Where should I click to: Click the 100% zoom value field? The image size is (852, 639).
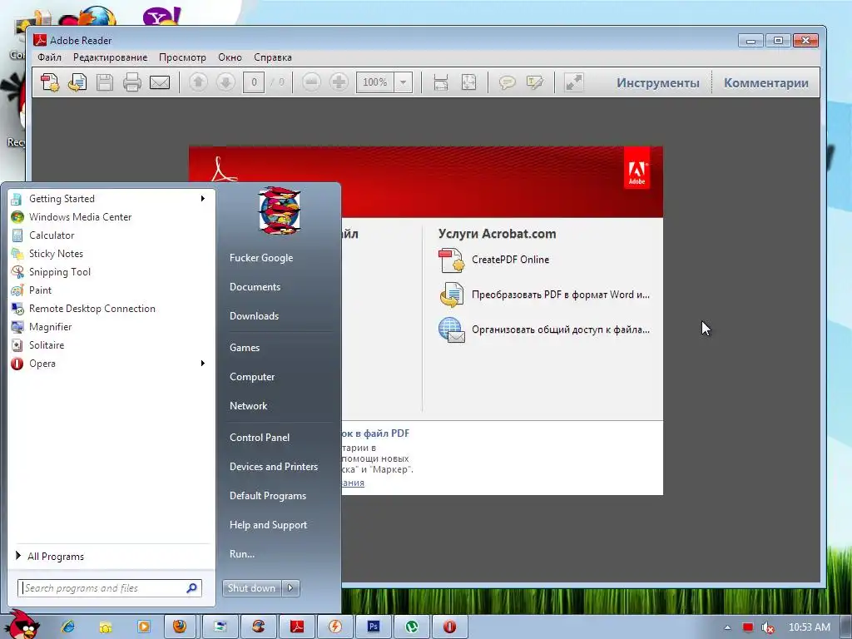tap(375, 82)
